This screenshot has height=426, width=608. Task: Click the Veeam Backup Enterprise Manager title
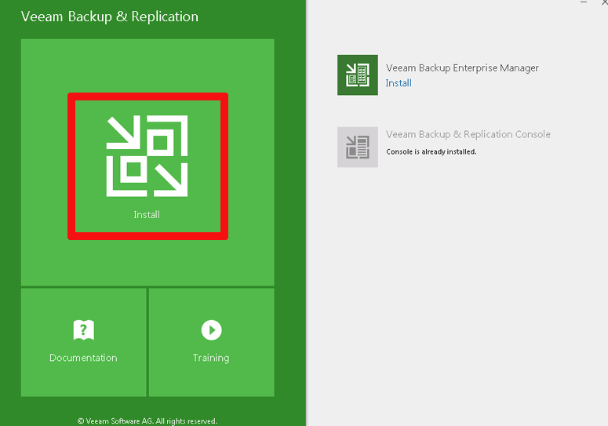point(462,67)
